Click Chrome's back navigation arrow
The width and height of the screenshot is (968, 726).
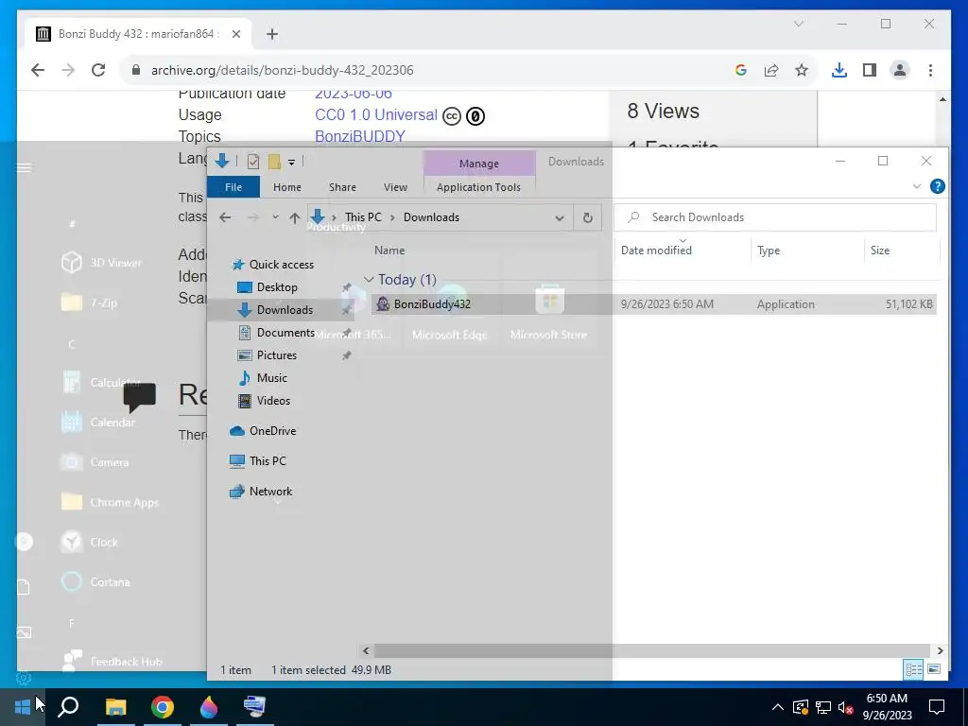tap(38, 70)
